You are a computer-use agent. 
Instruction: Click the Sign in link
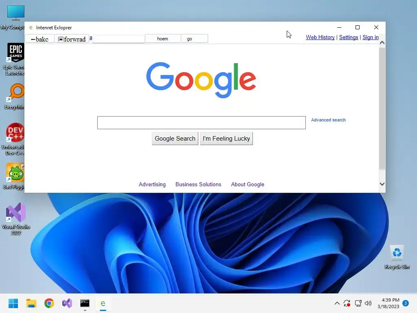371,37
